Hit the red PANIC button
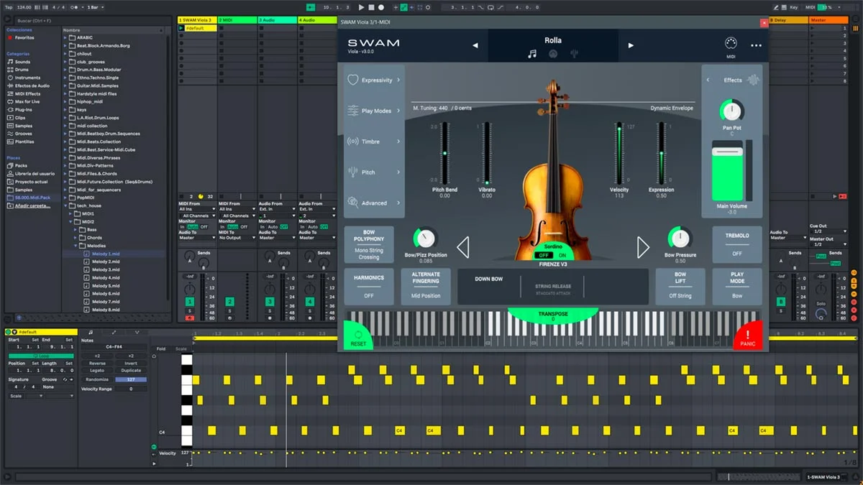 748,336
